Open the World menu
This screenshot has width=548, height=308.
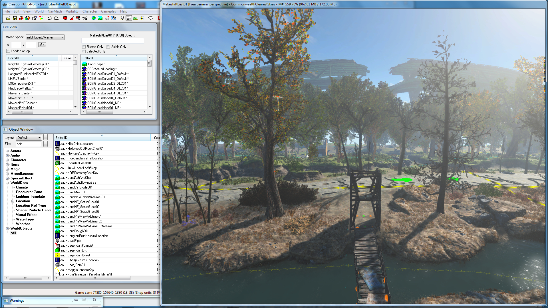point(39,11)
